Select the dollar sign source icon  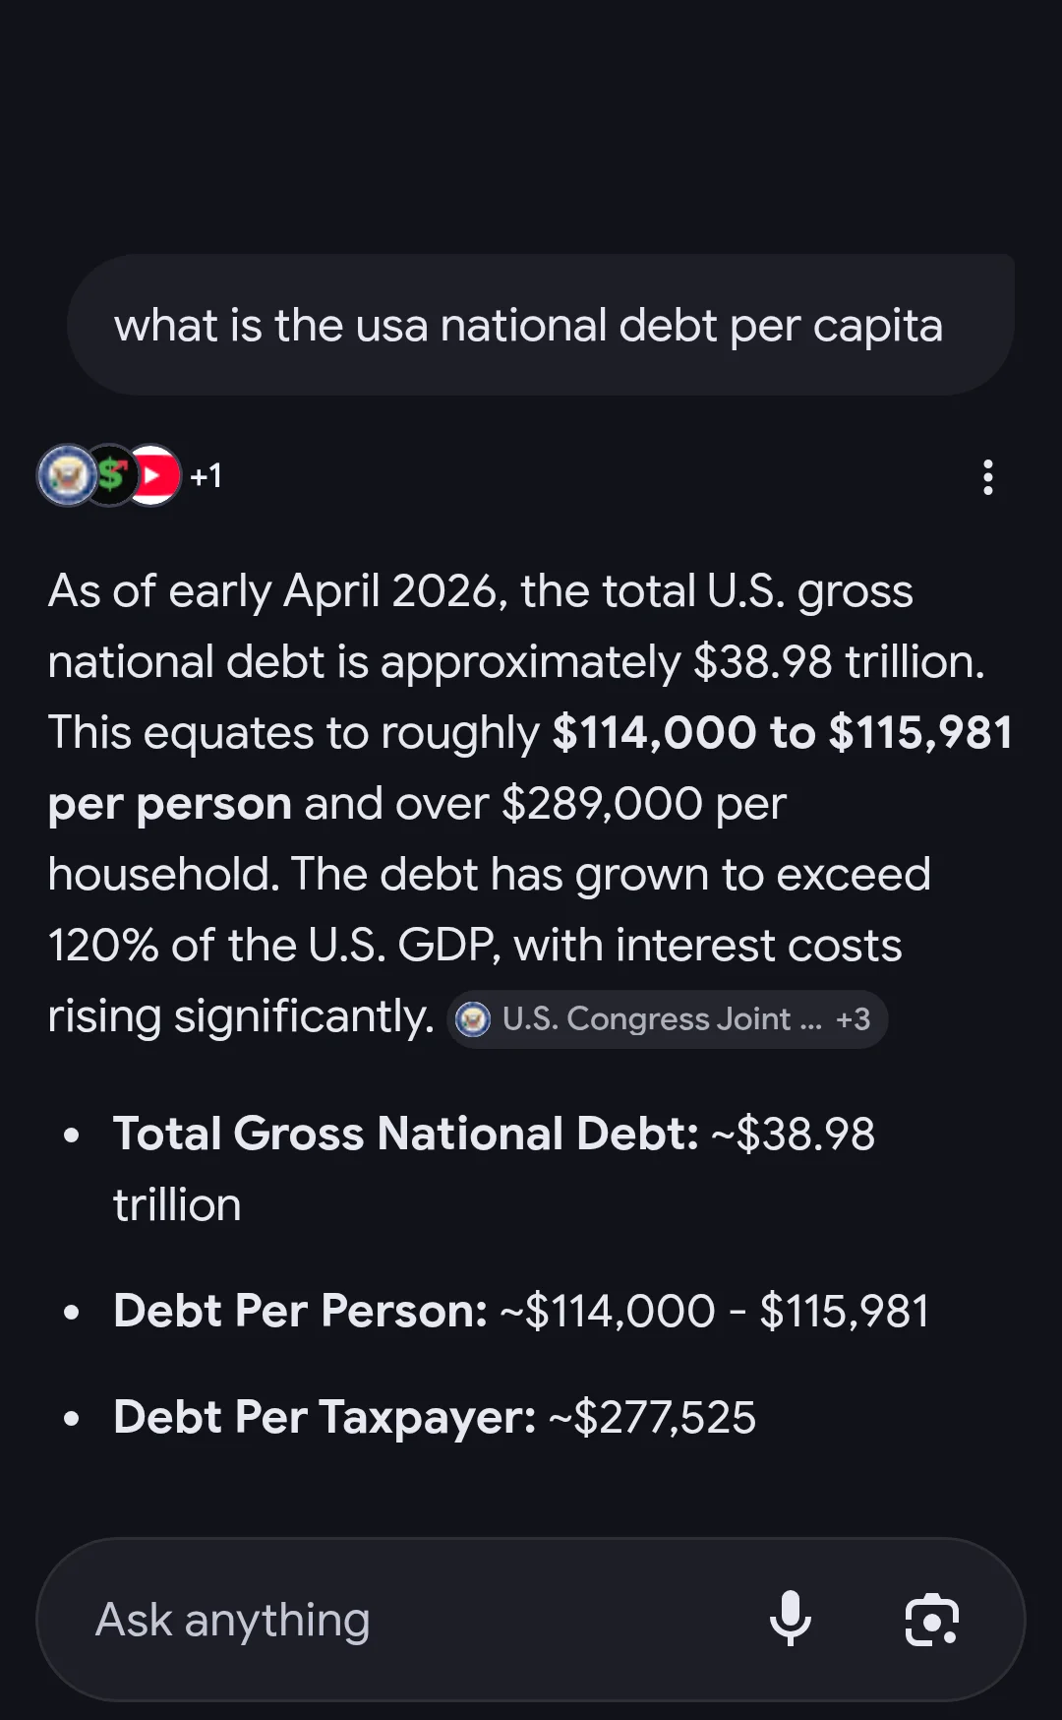coord(111,476)
